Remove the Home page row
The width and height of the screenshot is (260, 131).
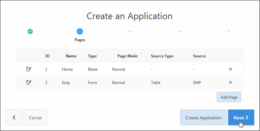pyautogui.click(x=230, y=69)
